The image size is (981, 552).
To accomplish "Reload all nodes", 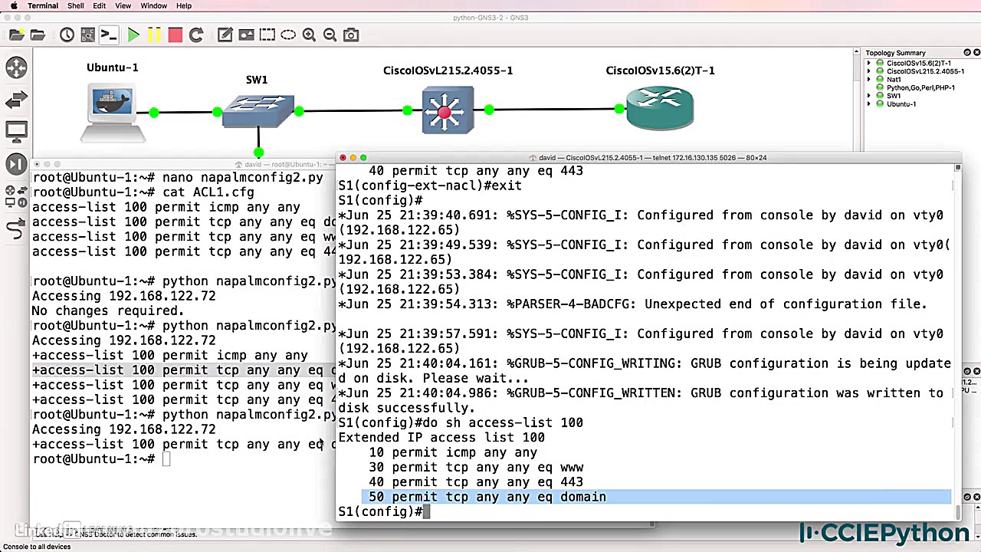I will [196, 34].
